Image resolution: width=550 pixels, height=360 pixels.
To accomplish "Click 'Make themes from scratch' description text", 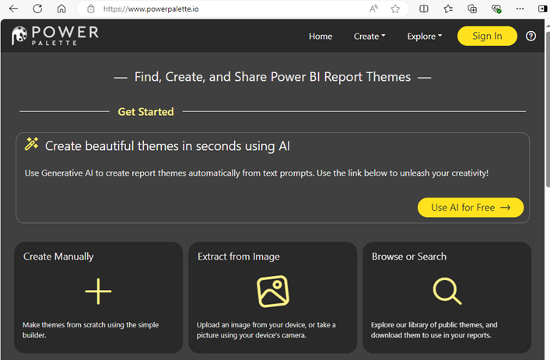I will point(90,330).
